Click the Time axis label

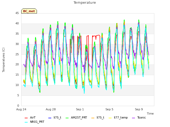pos(150,114)
